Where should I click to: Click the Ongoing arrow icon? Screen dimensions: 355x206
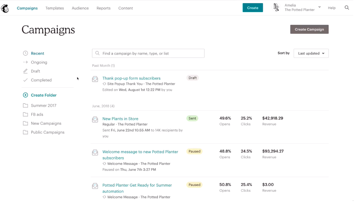26,62
